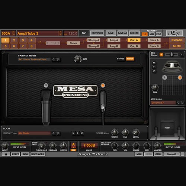Screen dimensions: 186x186
Task: Select mic 2 in position grid
Action: 164,77
